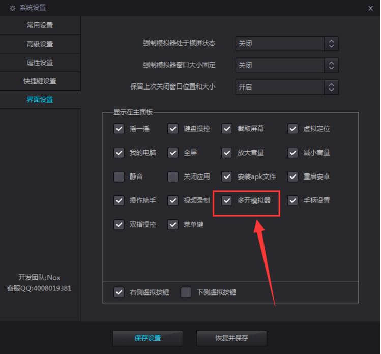This screenshot has height=354, width=381.
Task: Toggle the 多开模拟器 checkbox
Action: pyautogui.click(x=227, y=201)
